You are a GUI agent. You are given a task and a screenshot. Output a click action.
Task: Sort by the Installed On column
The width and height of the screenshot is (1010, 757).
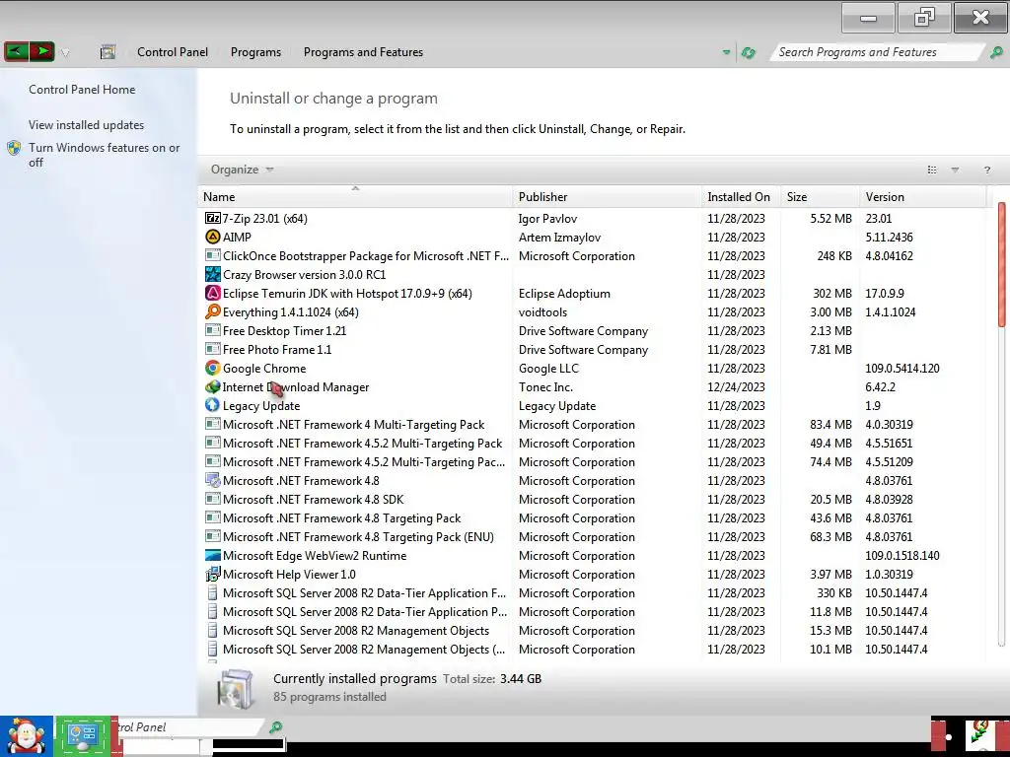(742, 196)
